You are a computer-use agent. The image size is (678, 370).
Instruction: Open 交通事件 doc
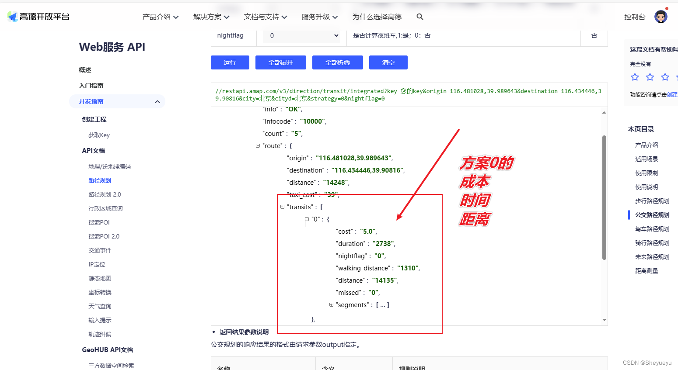pyautogui.click(x=100, y=250)
